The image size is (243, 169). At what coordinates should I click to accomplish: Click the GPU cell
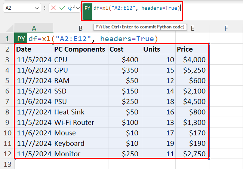pos(80,70)
